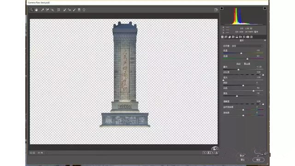This screenshot has height=166, width=295.
Task: Toggle full screen mode icon
Action: click(216, 10)
